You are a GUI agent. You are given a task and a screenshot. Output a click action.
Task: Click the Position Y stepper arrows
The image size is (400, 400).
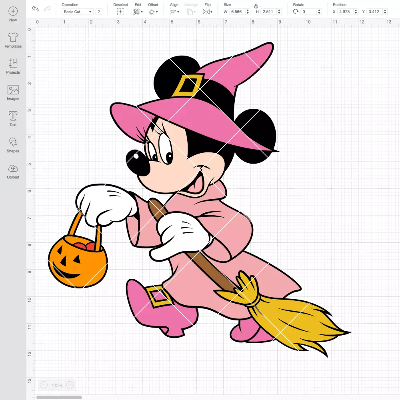coord(385,12)
